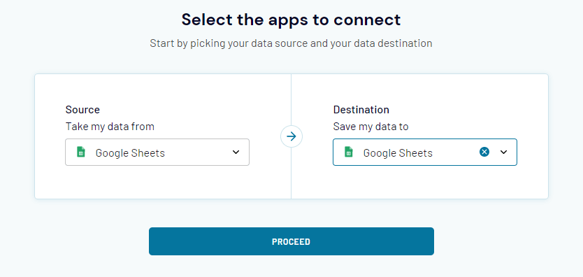Click the Google Sheets icon in Source field
583x277 pixels.
point(81,152)
